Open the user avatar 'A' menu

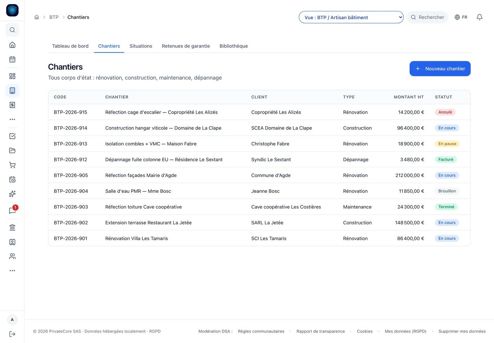click(12, 320)
